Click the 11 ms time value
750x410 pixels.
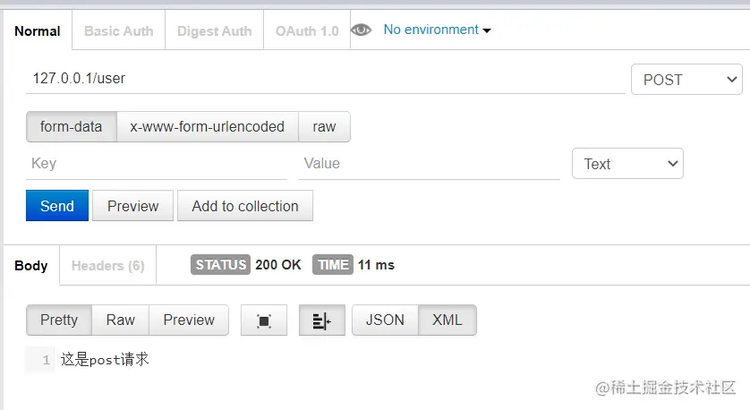tap(376, 265)
